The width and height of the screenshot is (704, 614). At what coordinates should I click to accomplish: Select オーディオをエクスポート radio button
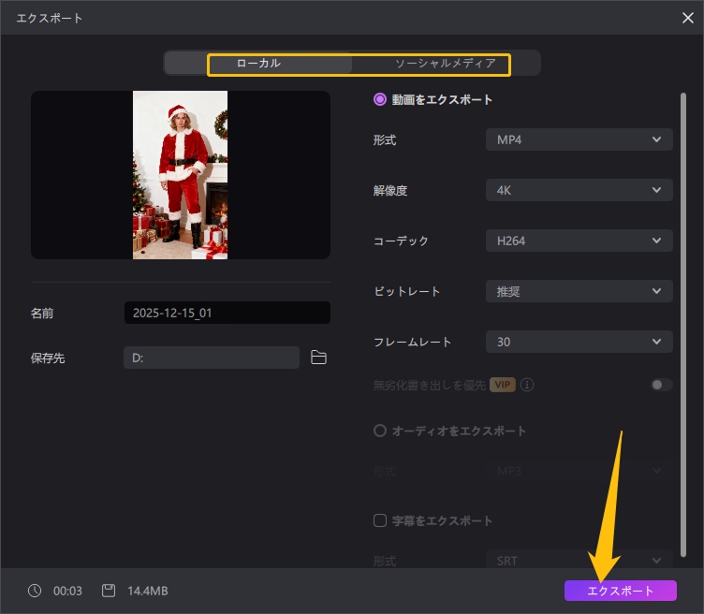point(379,431)
